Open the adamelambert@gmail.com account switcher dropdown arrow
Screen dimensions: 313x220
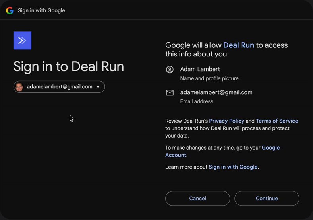[98, 87]
